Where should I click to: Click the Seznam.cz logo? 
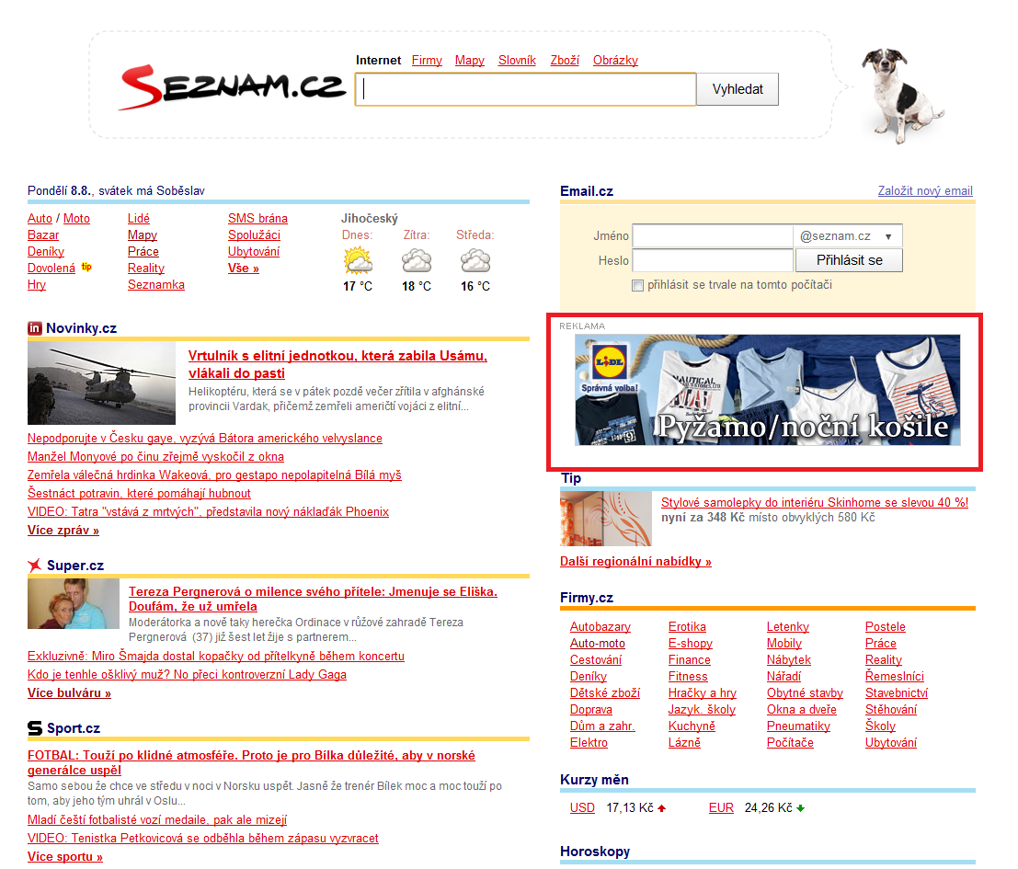click(x=231, y=87)
